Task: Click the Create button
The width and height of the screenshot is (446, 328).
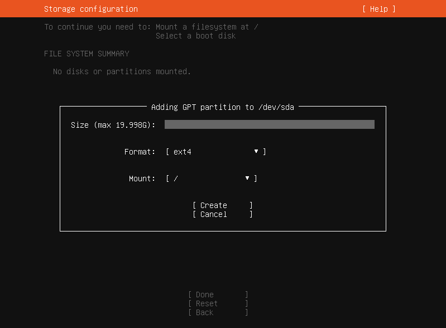Action: (222, 205)
